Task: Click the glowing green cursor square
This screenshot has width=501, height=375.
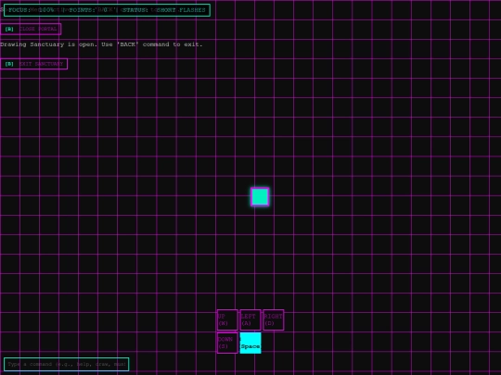Action: [x=260, y=196]
